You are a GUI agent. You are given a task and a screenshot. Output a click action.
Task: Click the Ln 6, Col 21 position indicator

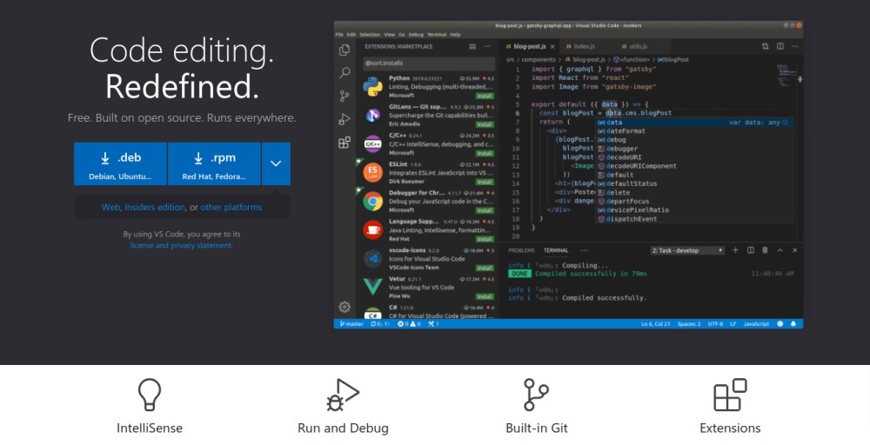[x=656, y=323]
